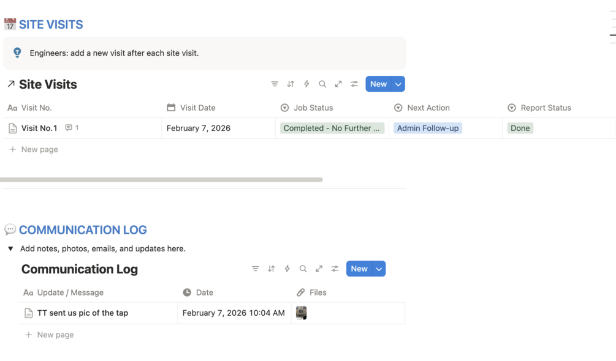Click the sort icon in Site Visits toolbar

291,84
